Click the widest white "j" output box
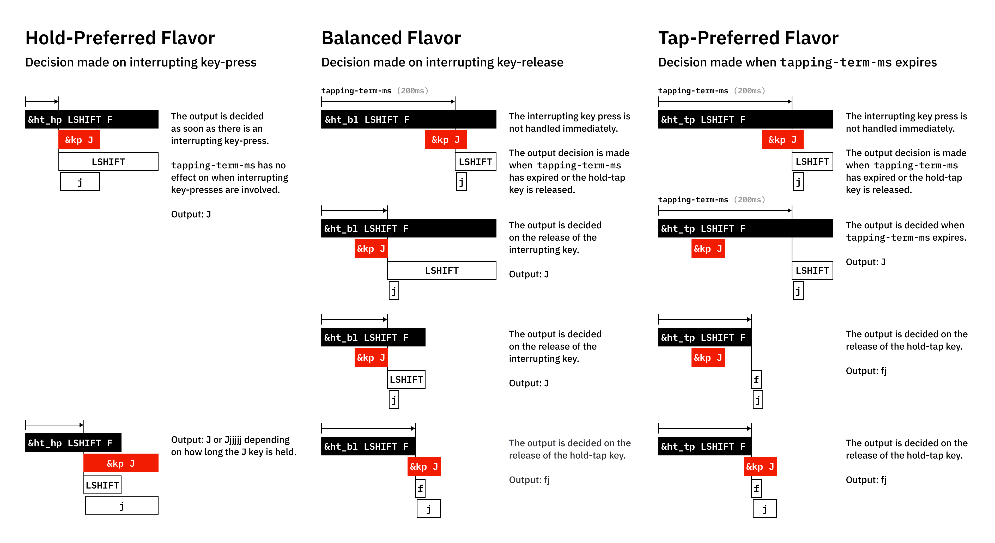 click(122, 505)
